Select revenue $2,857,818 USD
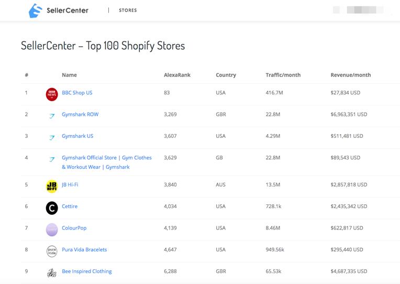This screenshot has width=400, height=284. (349, 184)
